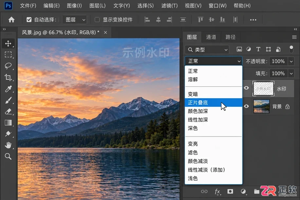Collapse the right panel double arrows
The width and height of the screenshot is (300, 200).
pyautogui.click(x=296, y=29)
